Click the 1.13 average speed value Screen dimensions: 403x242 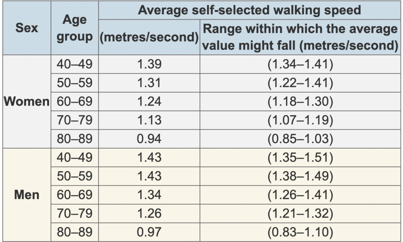point(149,120)
